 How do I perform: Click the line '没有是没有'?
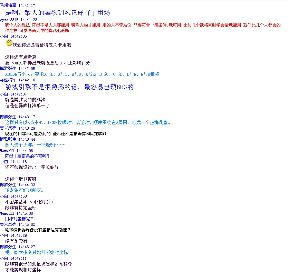tap(16, 241)
